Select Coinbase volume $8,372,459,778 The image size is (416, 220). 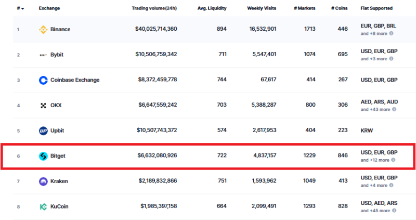pyautogui.click(x=158, y=80)
